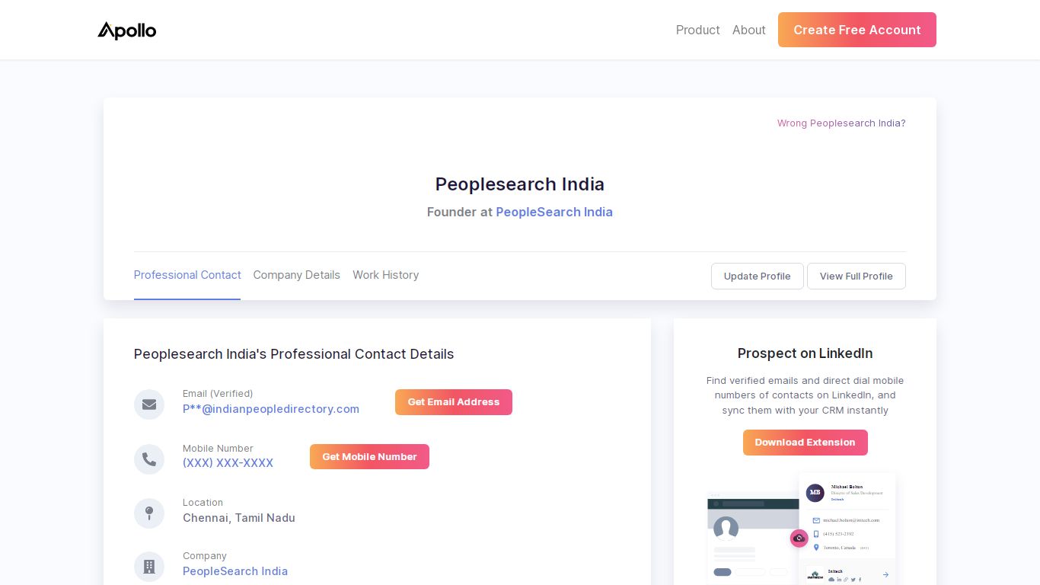The width and height of the screenshot is (1040, 585).
Task: Click the Professional Contact Details heading
Action: tap(294, 354)
